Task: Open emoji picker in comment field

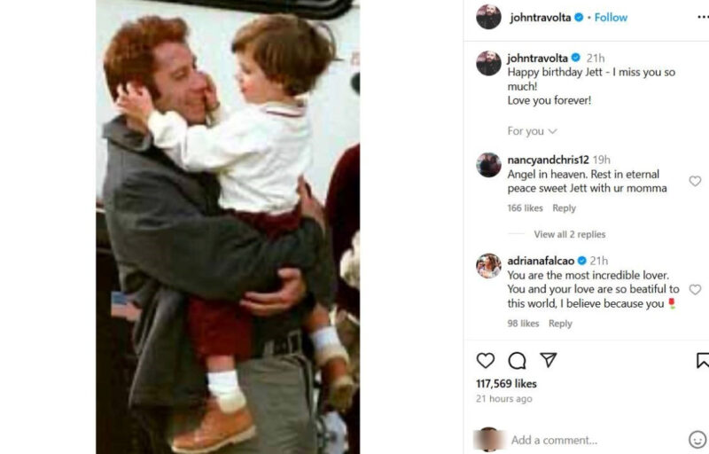Action: (697, 440)
